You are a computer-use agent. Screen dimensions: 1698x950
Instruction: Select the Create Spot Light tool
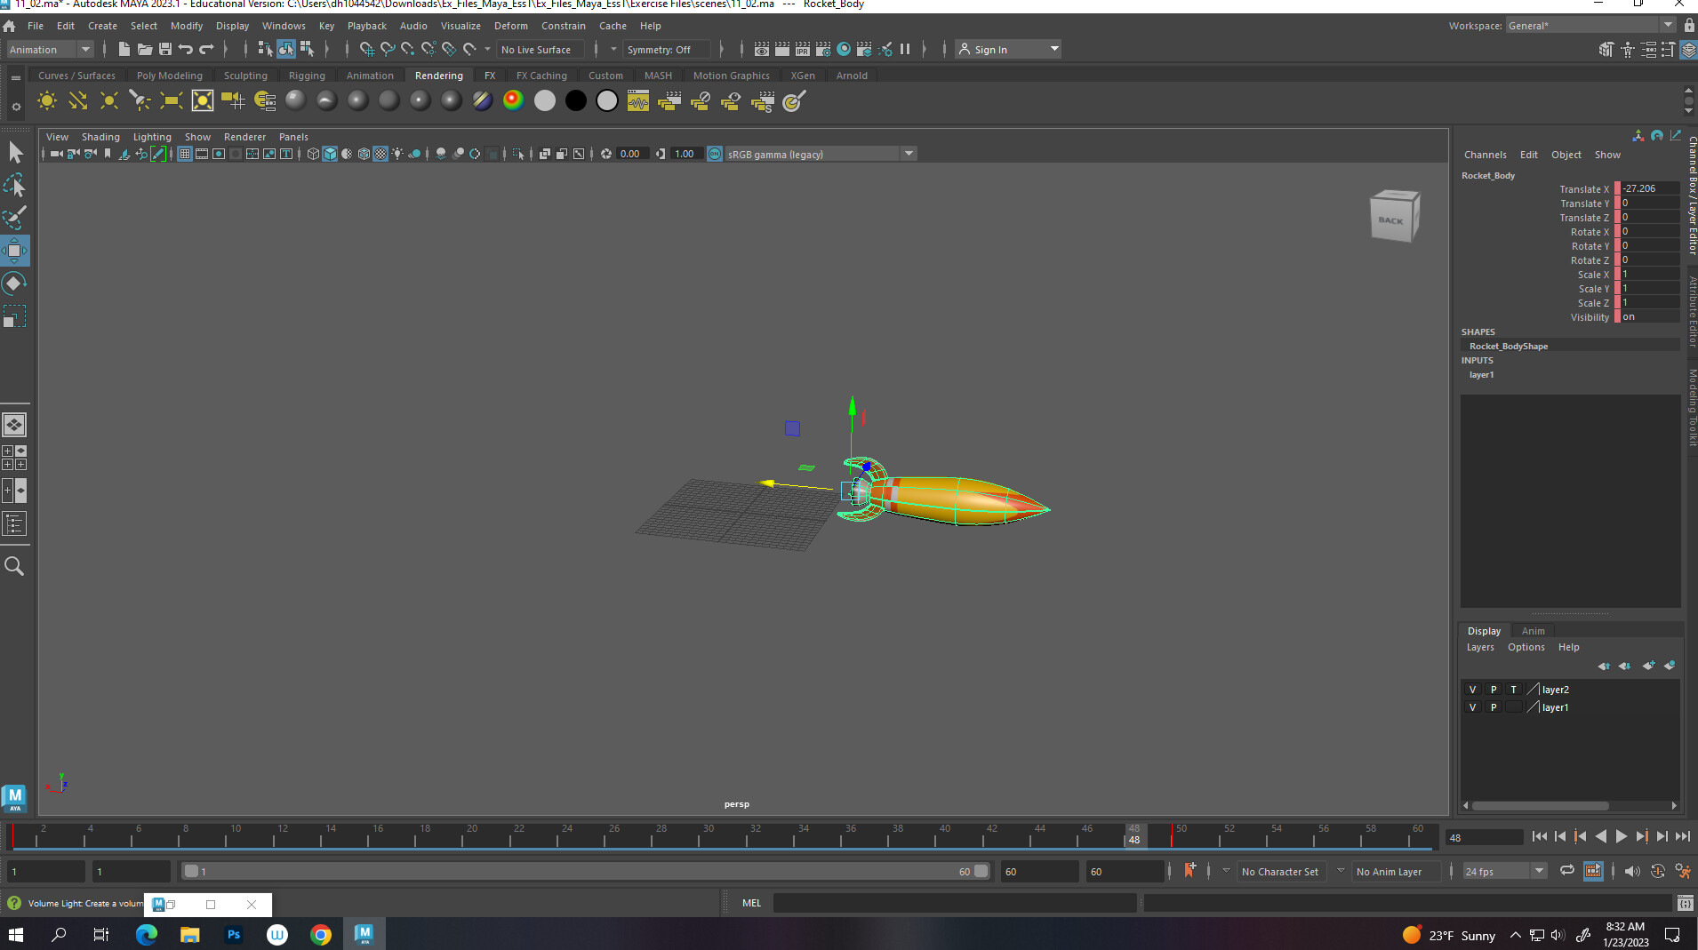click(140, 100)
